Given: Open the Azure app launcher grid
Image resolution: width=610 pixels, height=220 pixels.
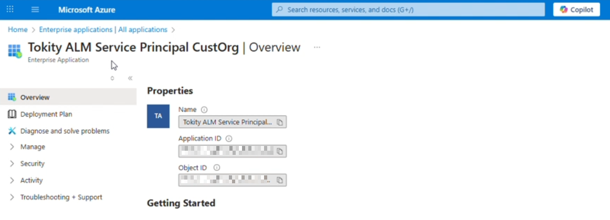Looking at the screenshot, I should click(10, 9).
